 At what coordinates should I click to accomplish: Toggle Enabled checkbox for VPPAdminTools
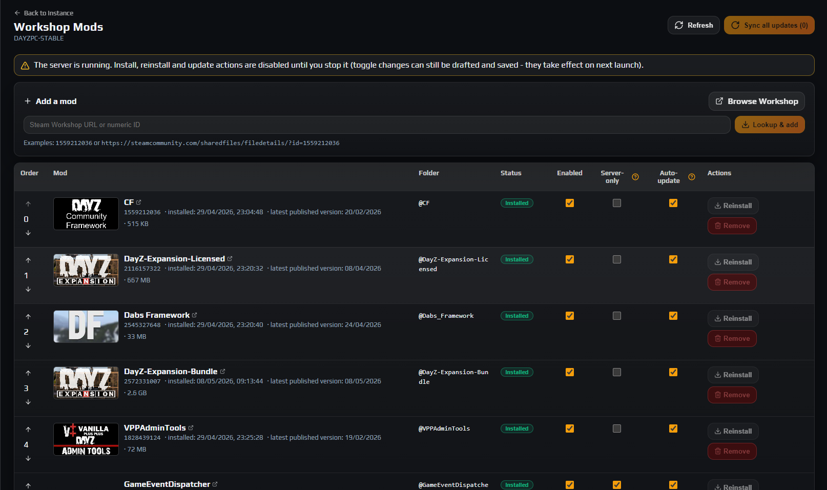click(x=570, y=428)
